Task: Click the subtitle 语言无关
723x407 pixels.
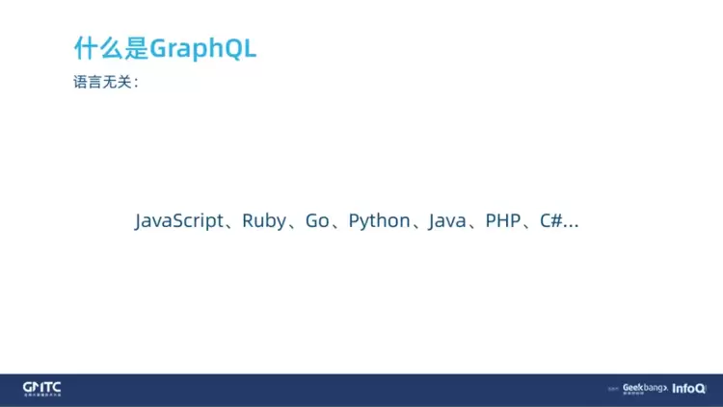Action: pyautogui.click(x=101, y=83)
